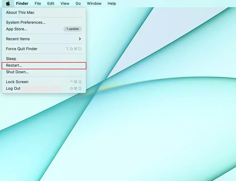
Task: Choose Restart… from the Apple menu
Action: pos(44,65)
